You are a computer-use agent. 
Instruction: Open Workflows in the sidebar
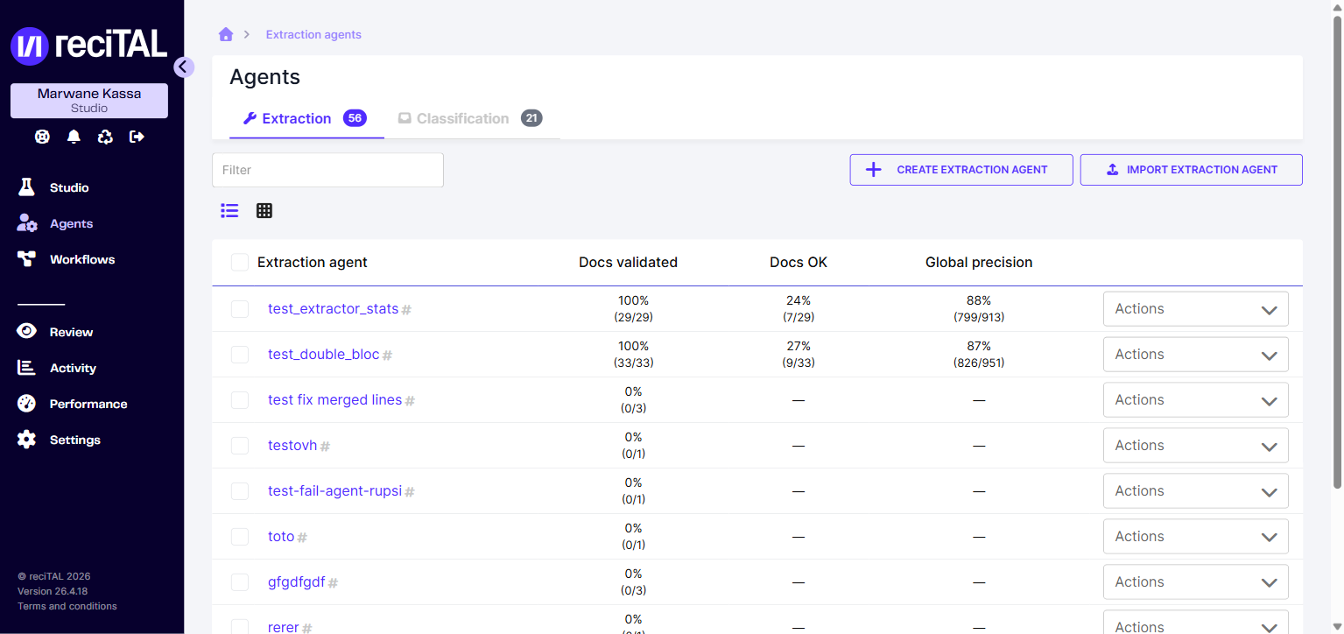82,259
